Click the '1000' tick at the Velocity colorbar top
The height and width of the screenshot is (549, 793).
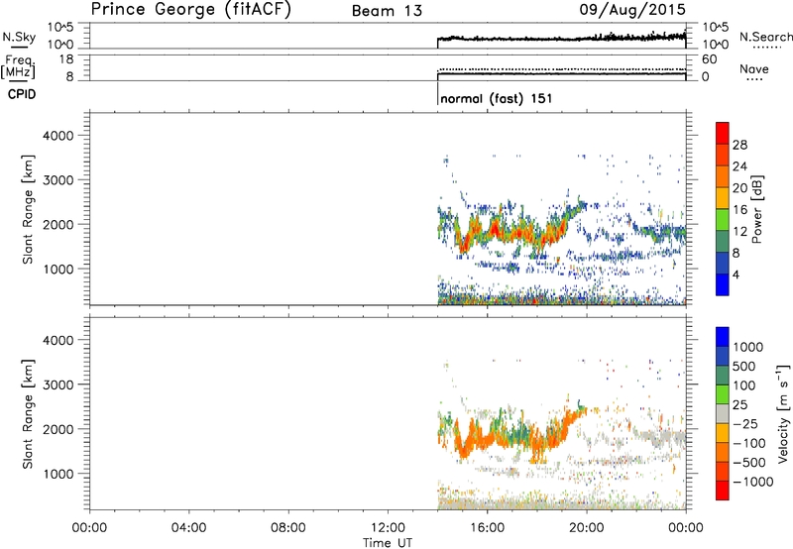pyautogui.click(x=748, y=347)
